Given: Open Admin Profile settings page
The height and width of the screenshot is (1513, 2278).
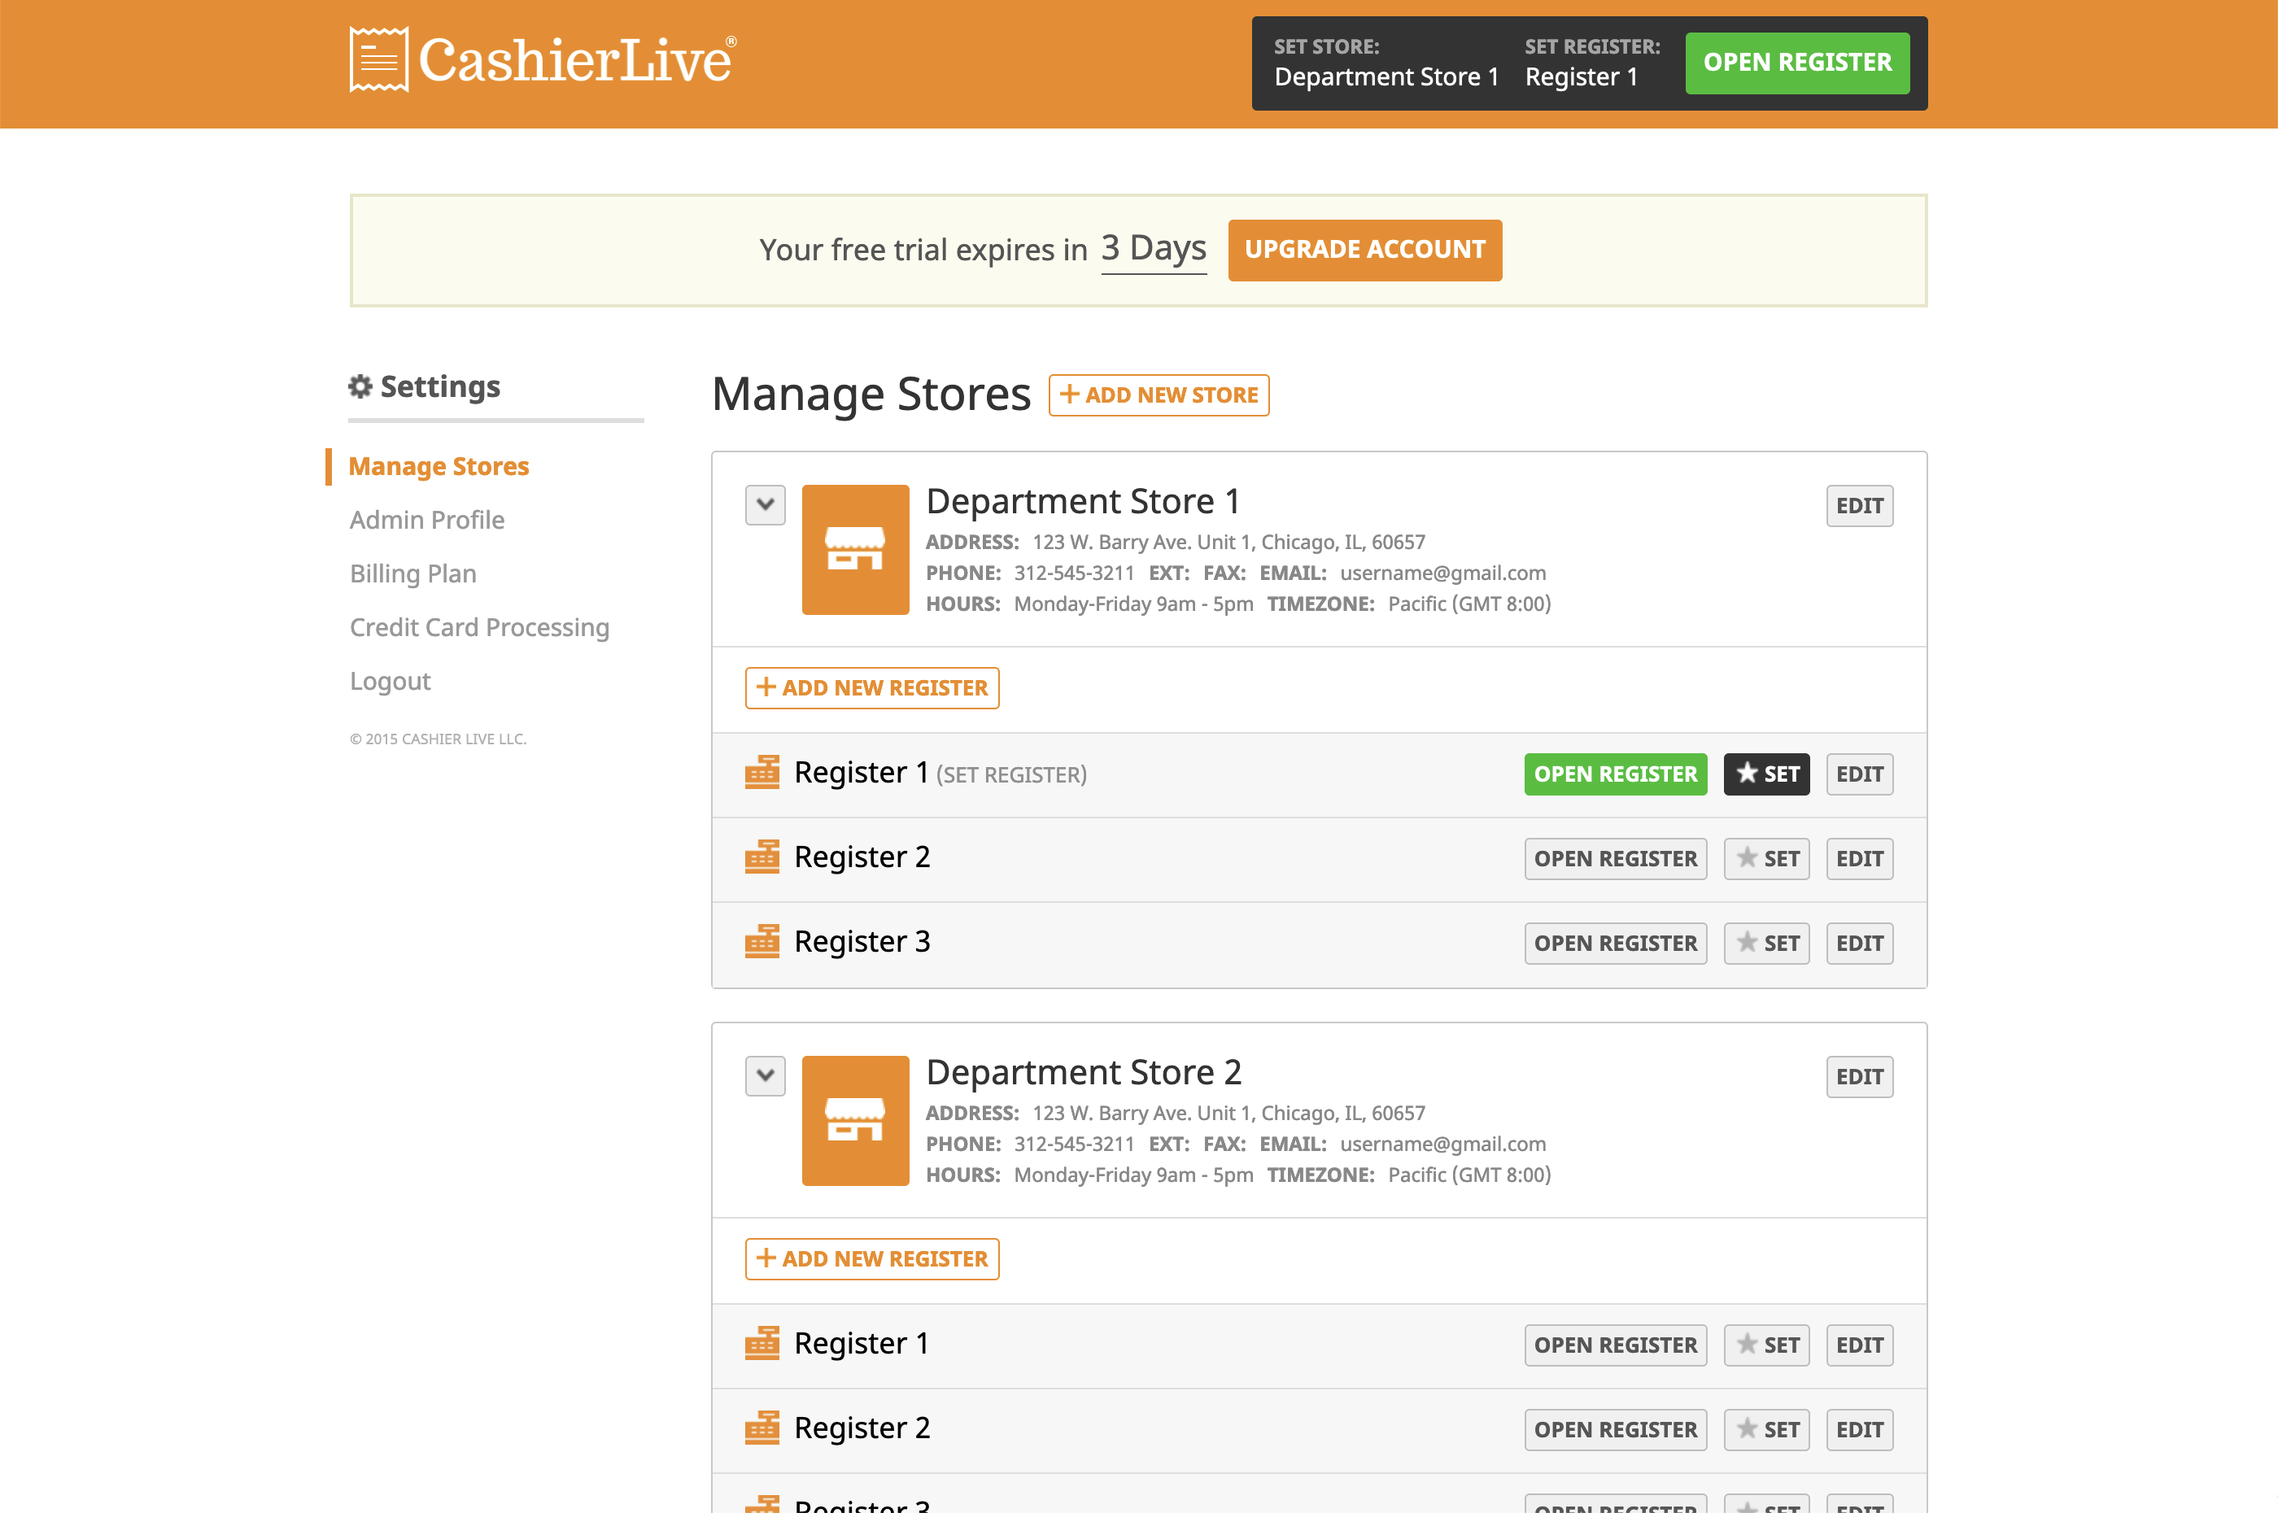Looking at the screenshot, I should coord(427,520).
